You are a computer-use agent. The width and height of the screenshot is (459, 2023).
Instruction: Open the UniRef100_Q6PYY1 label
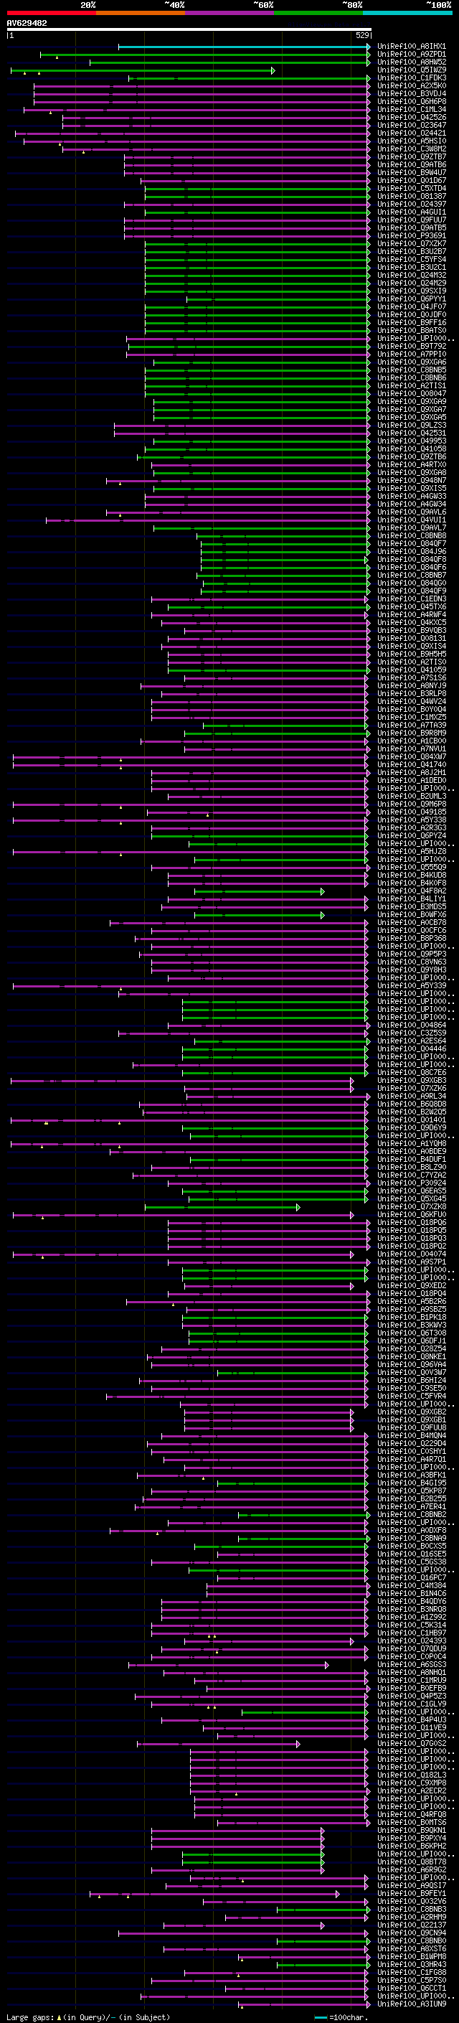click(x=412, y=299)
